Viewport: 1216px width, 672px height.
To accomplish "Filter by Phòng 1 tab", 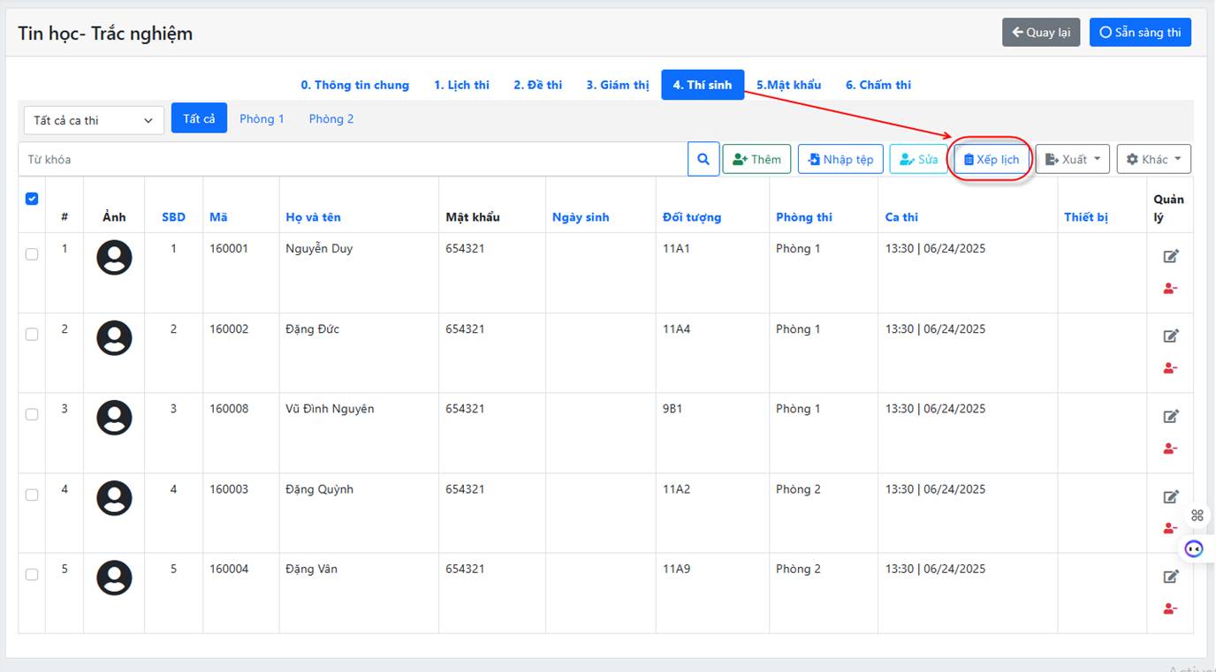I will (262, 118).
